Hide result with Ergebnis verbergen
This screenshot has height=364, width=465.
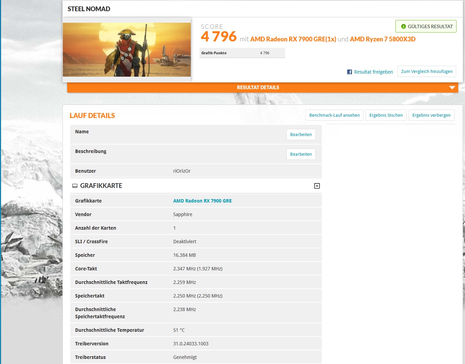431,115
